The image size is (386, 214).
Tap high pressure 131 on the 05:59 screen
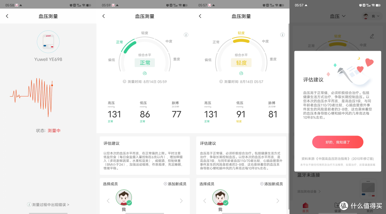pyautogui.click(x=114, y=114)
